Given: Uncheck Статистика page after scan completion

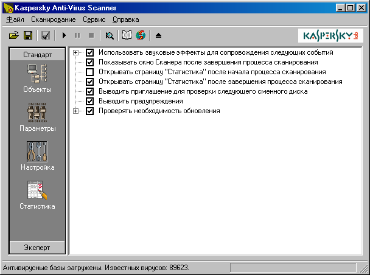Looking at the screenshot, I should point(89,82).
